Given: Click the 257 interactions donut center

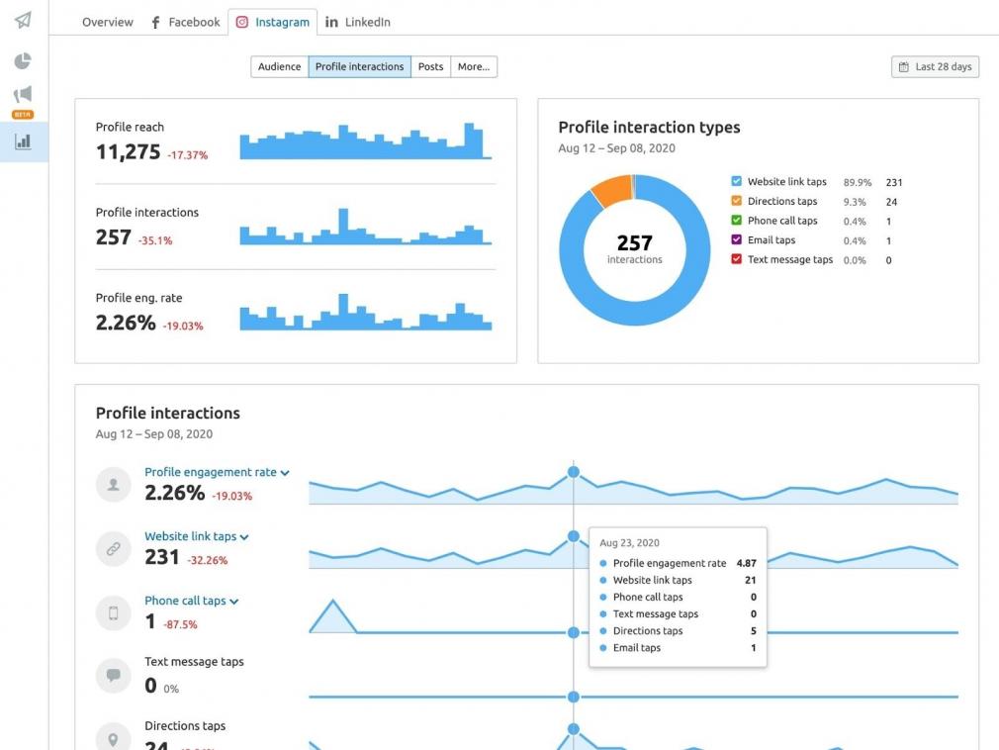Looking at the screenshot, I should pyautogui.click(x=635, y=249).
